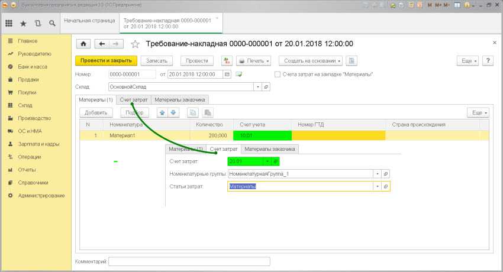The height and width of the screenshot is (272, 503).
Task: Click the search magnifier icon
Action: (x=52, y=24)
